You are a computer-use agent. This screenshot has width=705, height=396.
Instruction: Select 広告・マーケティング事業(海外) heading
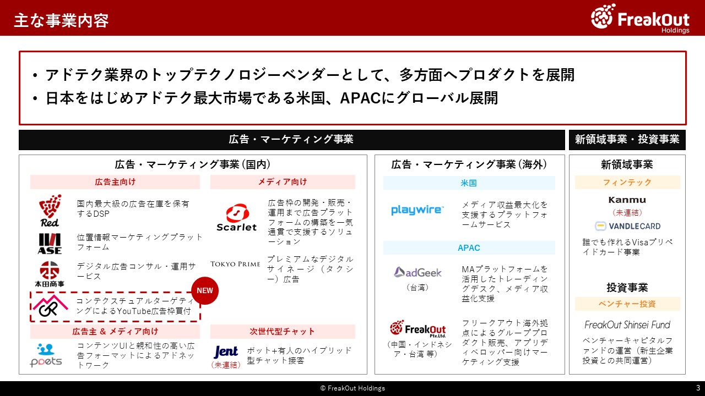(x=470, y=164)
